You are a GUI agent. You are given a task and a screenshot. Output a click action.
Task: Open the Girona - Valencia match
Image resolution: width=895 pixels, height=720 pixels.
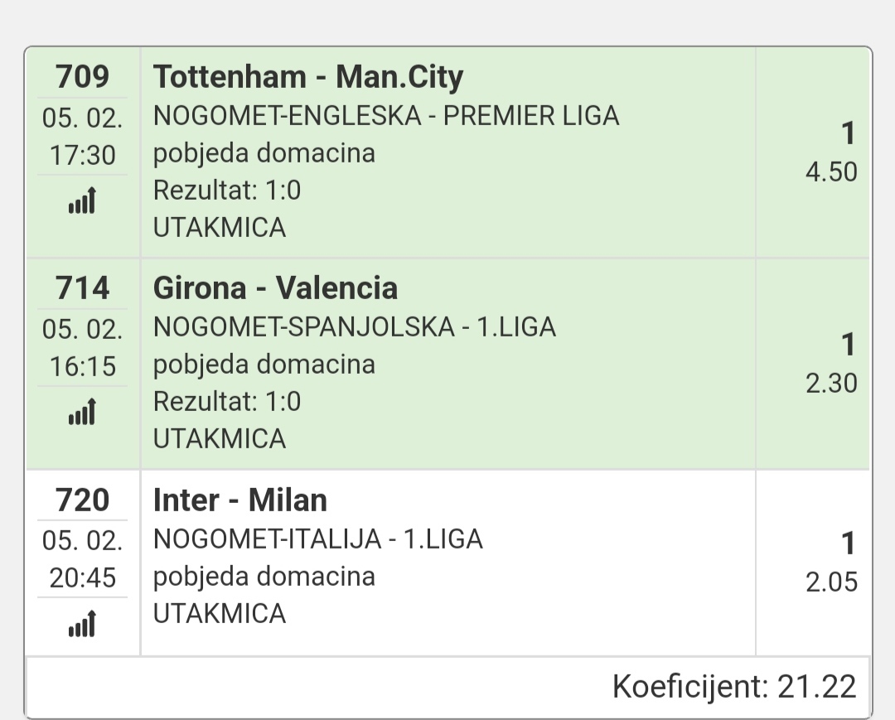pyautogui.click(x=275, y=288)
